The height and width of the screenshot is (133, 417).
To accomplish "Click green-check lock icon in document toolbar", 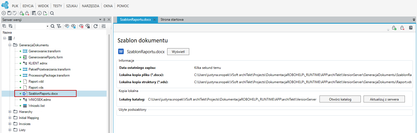I will [x=394, y=28].
